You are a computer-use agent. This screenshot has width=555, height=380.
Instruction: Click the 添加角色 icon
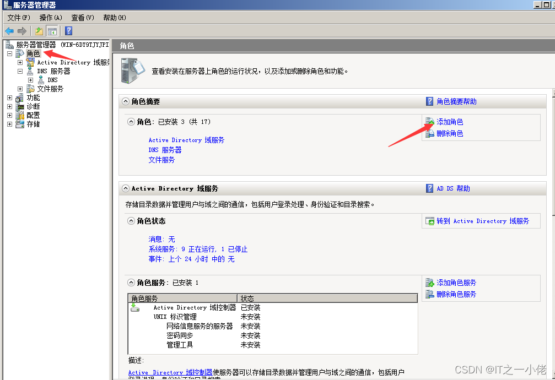(x=430, y=122)
